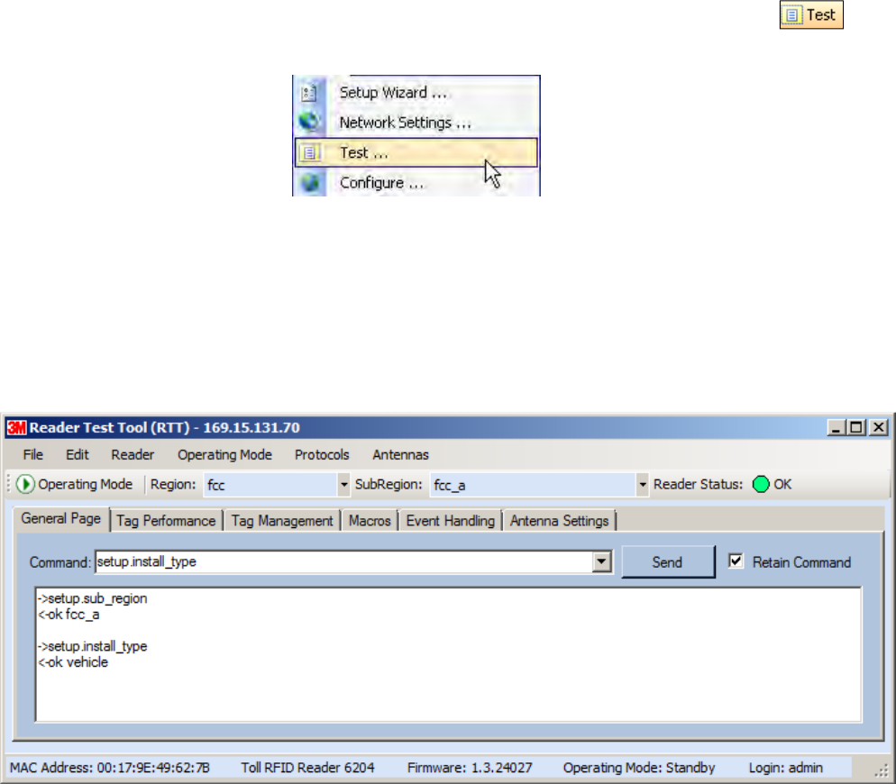
Task: Expand the Region dropdown arrow
Action: coord(343,485)
